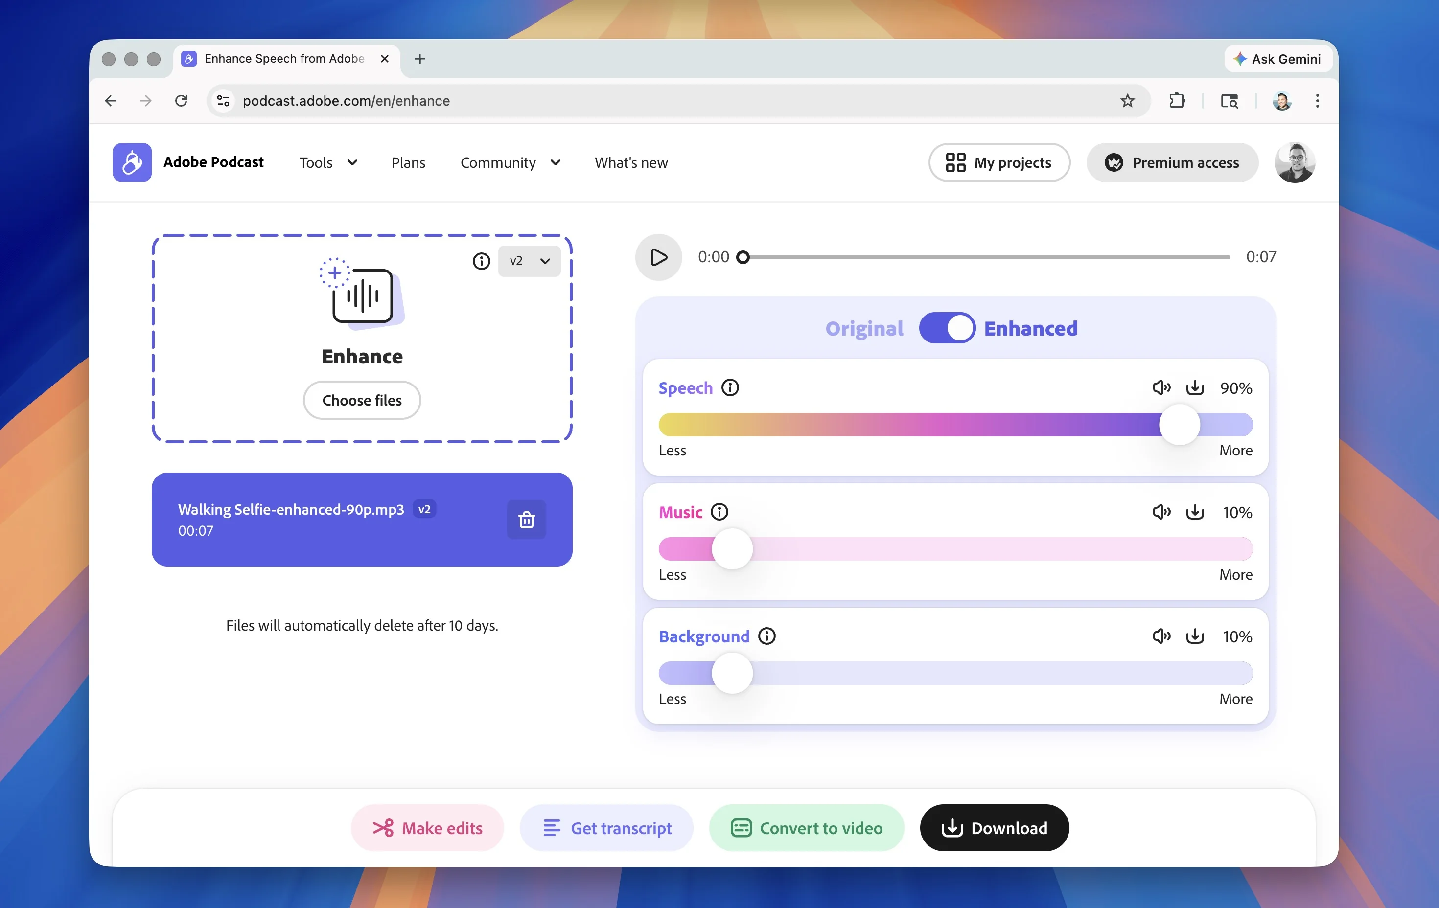The width and height of the screenshot is (1439, 908).
Task: Open Speech info tooltip icon
Action: (x=730, y=387)
